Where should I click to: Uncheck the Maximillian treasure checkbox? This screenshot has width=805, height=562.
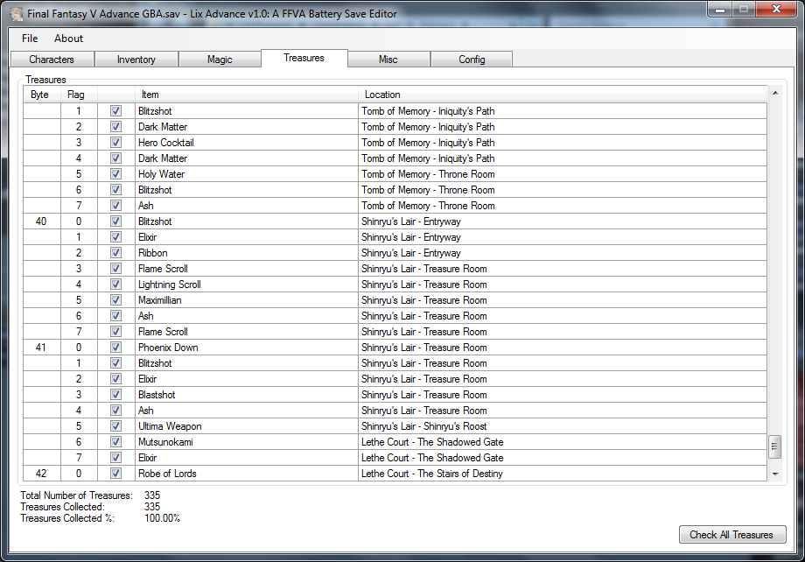tap(116, 300)
